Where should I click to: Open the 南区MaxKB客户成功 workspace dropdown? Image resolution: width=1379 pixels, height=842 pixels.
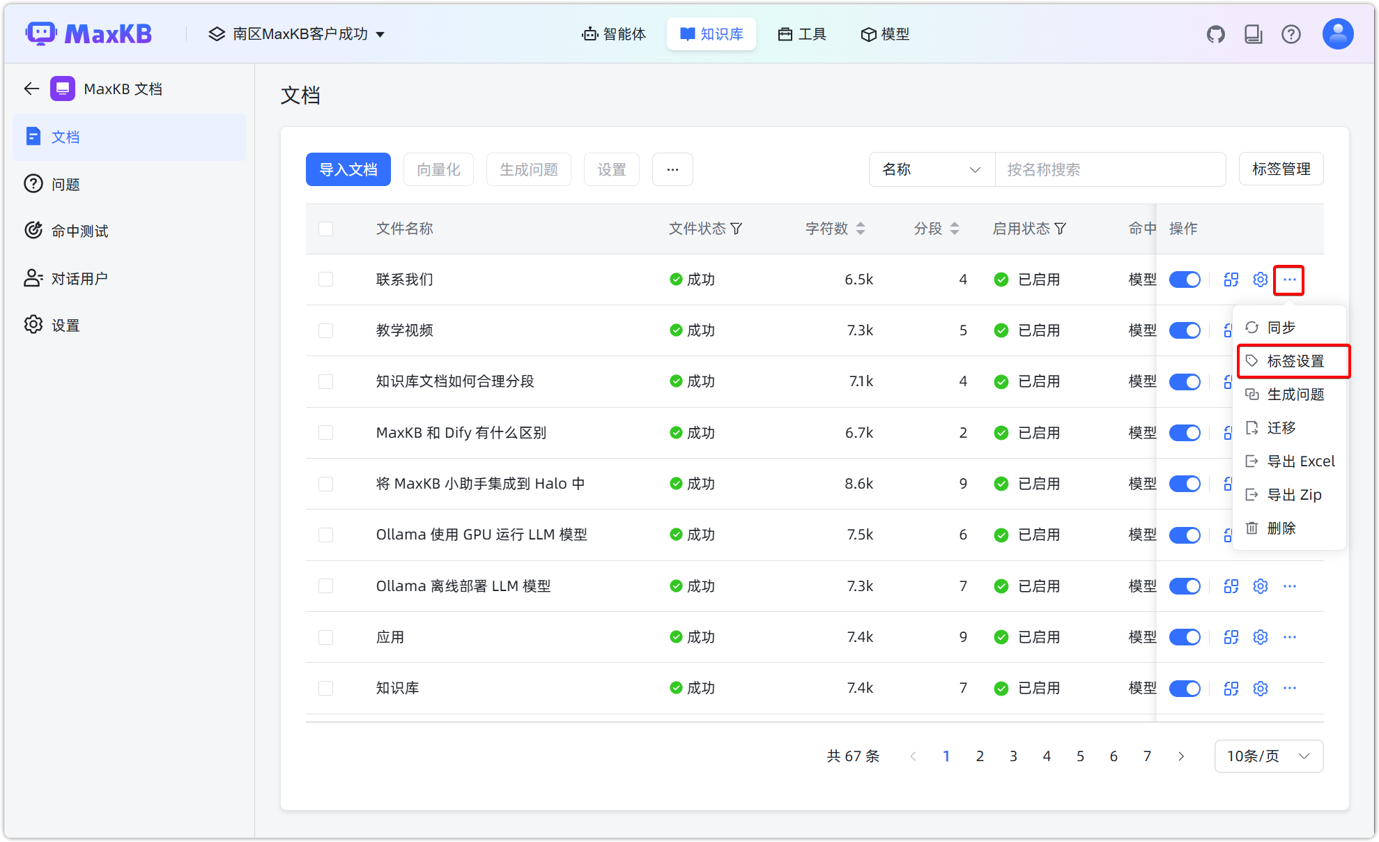click(298, 33)
